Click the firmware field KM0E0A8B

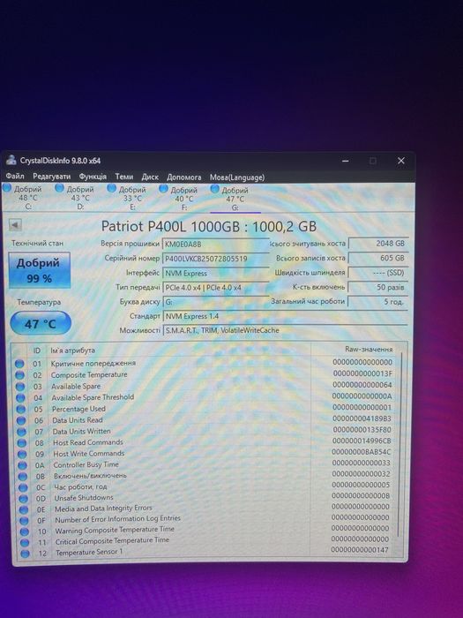click(x=215, y=244)
